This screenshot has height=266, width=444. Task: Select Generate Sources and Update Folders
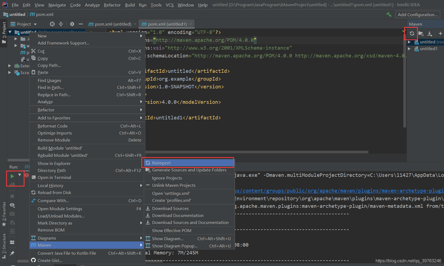[x=189, y=170]
